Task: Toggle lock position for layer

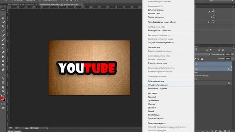Action: 198,59
